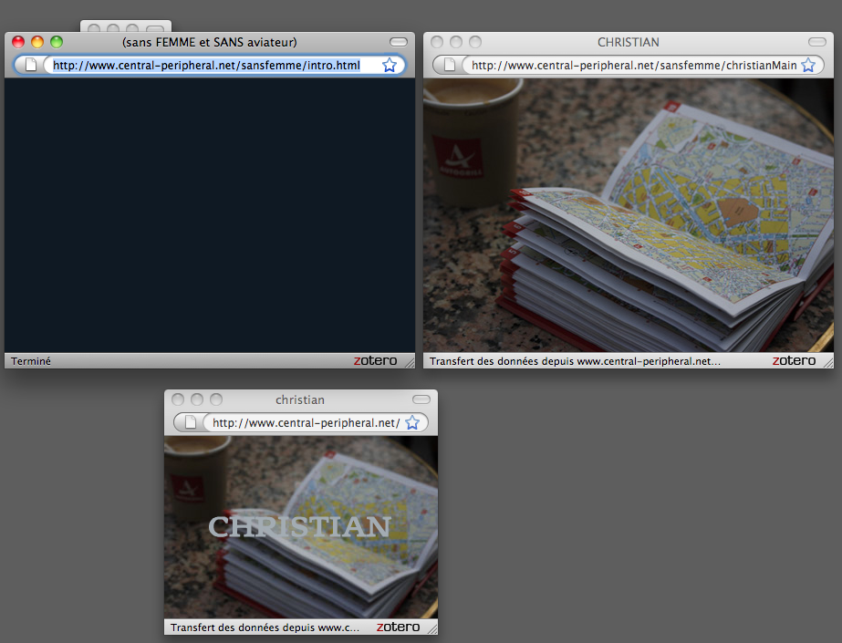Open Zotero in the CHRISTIAN window status bar
Image resolution: width=842 pixels, height=643 pixels.
(795, 360)
